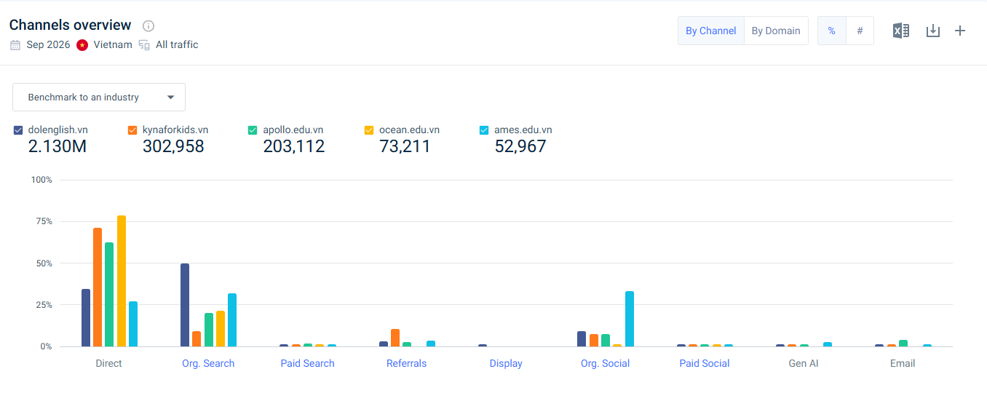Image resolution: width=987 pixels, height=393 pixels.
Task: Click the kynaforkids.vn bar in Direct
Action: tap(98, 287)
